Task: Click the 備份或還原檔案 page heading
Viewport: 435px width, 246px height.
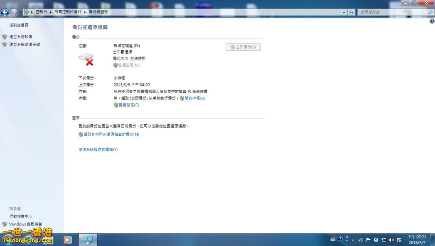Action: 90,27
